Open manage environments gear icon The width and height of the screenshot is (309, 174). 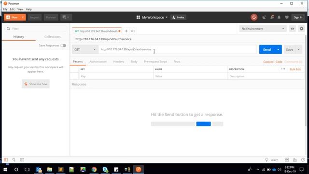pyautogui.click(x=301, y=29)
